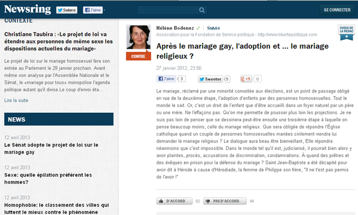The image size is (358, 215).
Task: Click the orange CONTRE label
Action: tap(139, 56)
